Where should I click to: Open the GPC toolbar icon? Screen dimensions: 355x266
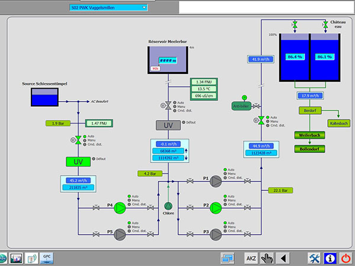click(47, 258)
